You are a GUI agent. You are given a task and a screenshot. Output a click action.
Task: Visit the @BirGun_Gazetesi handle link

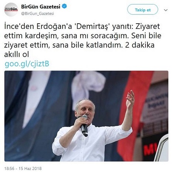point(37,13)
